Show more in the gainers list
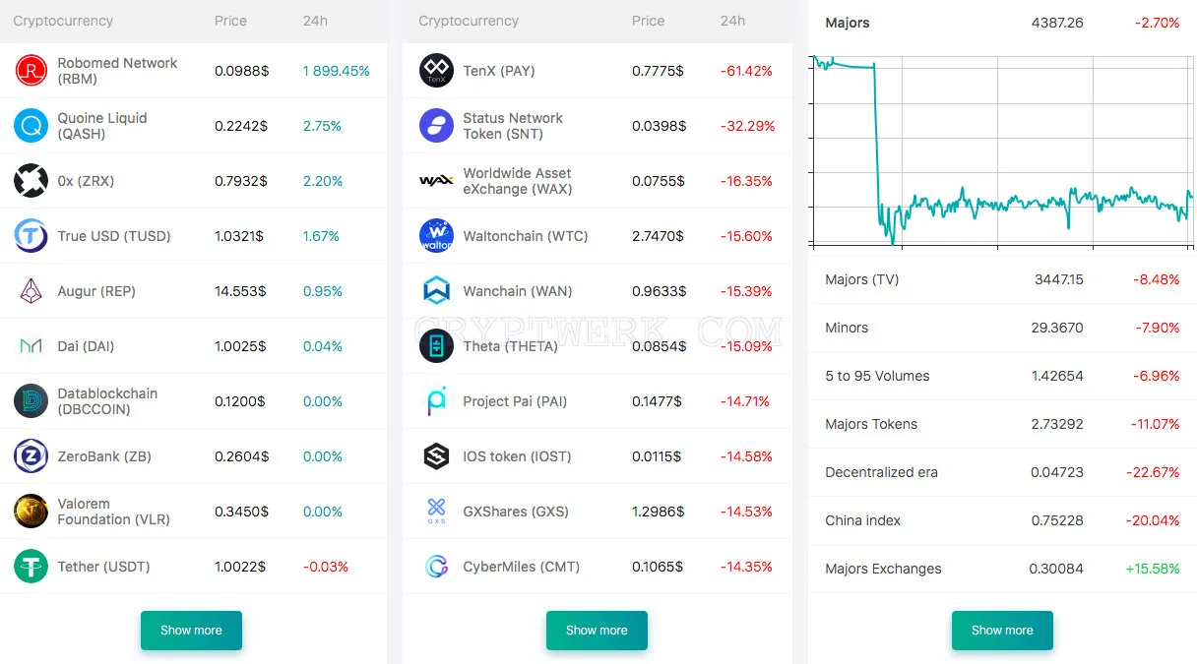 [191, 631]
